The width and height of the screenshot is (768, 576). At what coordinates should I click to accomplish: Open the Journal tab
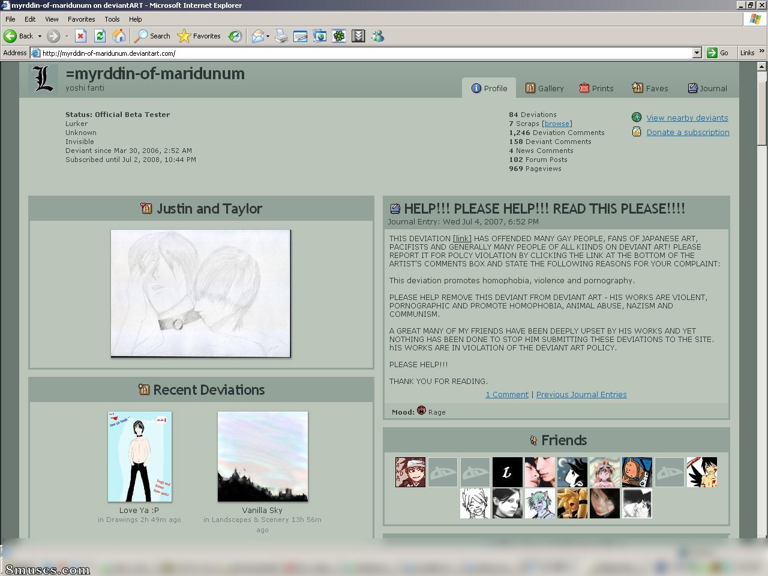pos(707,88)
